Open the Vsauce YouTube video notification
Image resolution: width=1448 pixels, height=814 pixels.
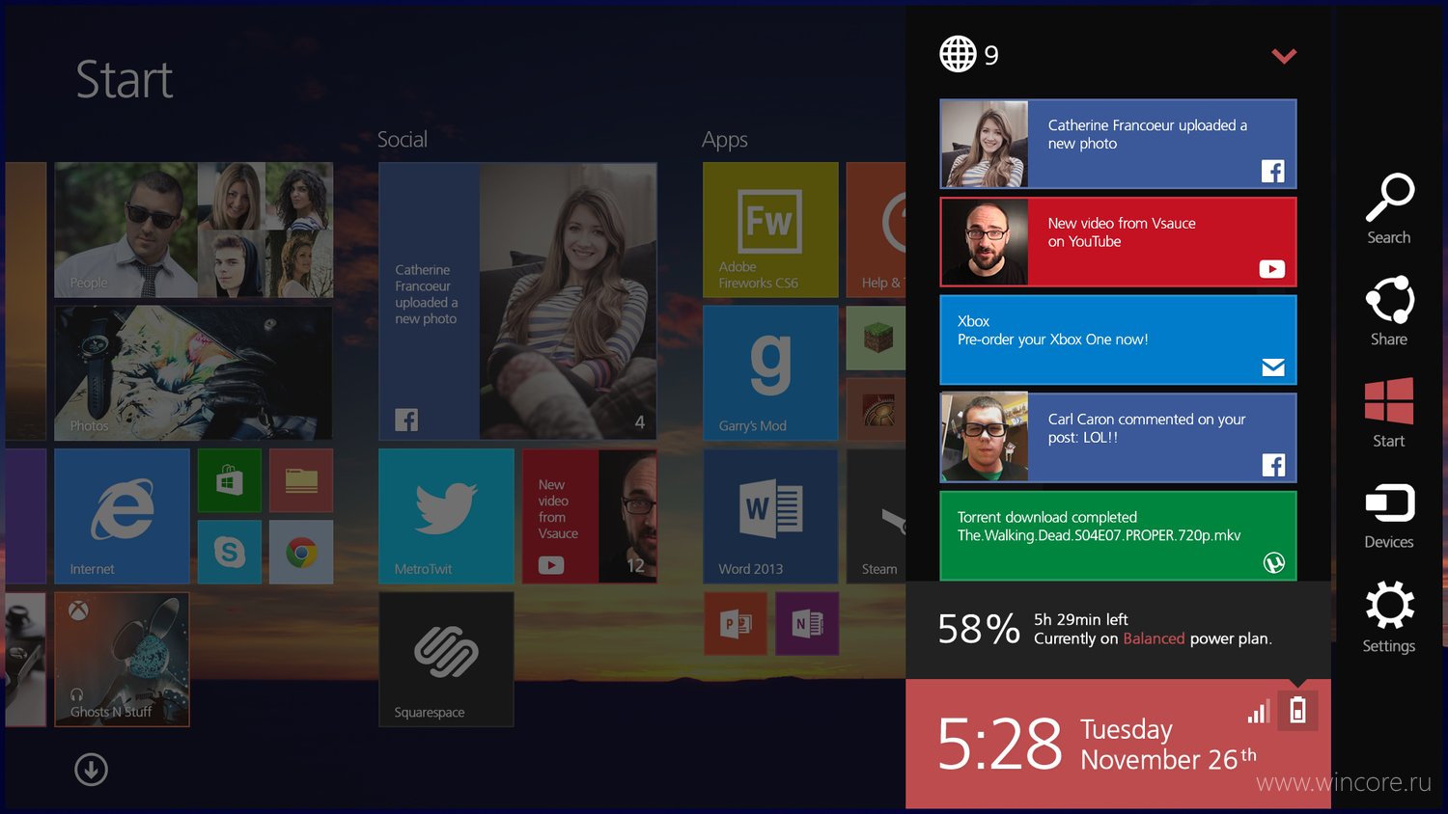[1118, 242]
